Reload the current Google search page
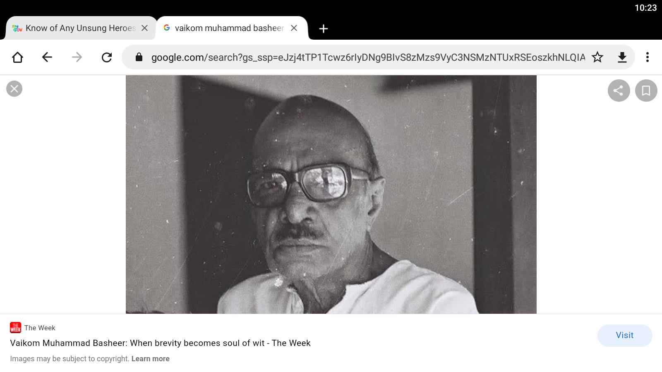The width and height of the screenshot is (662, 372). [x=107, y=57]
